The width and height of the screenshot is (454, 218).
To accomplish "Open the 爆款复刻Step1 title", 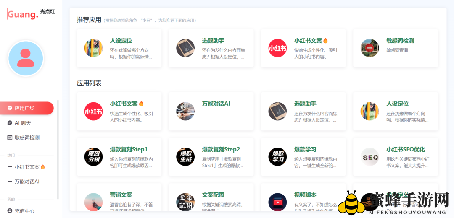I will point(129,149).
